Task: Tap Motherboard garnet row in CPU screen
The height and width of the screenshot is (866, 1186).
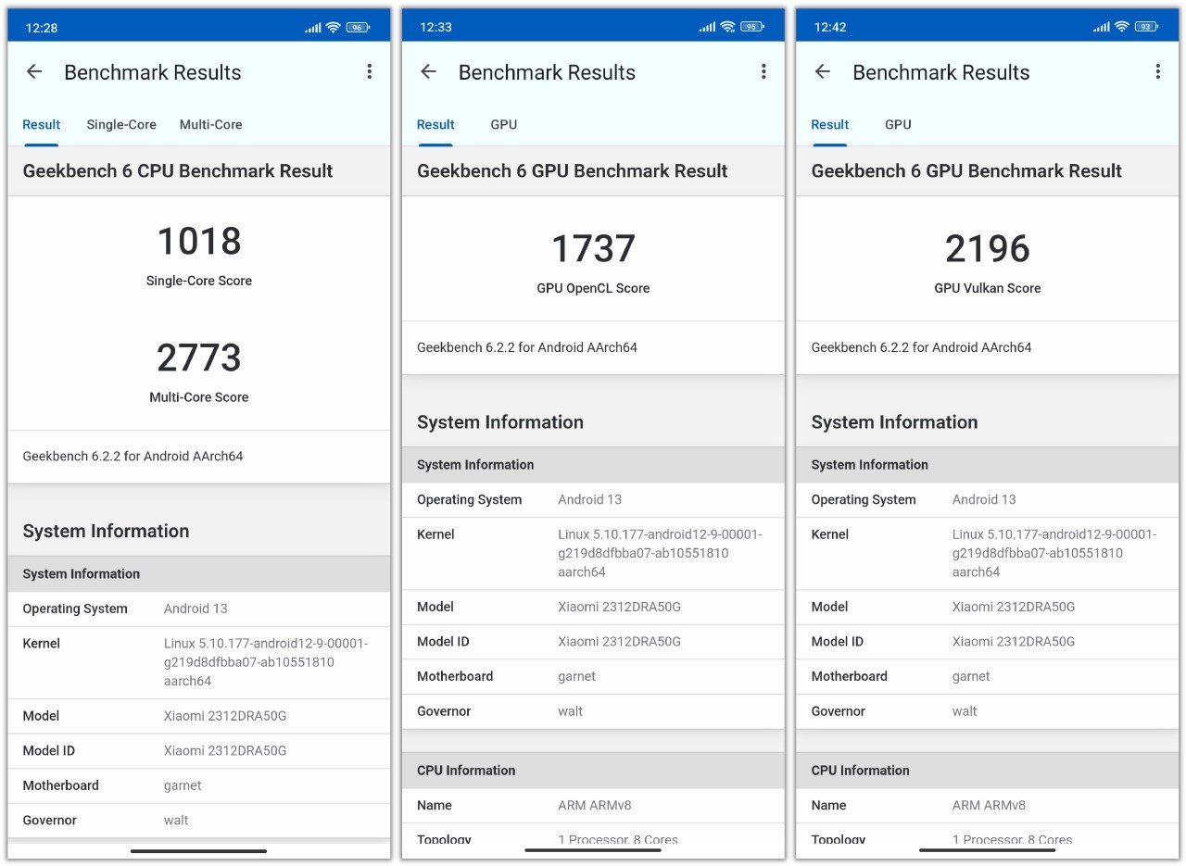Action: [x=199, y=785]
